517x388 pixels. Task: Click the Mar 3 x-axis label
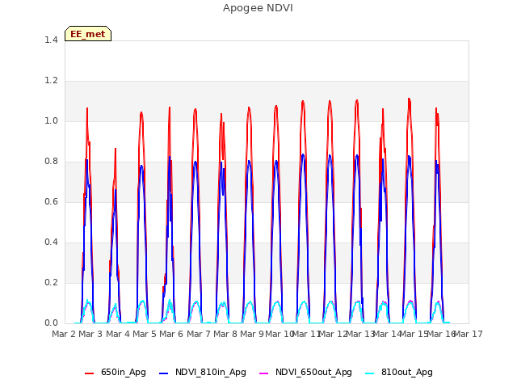(90, 334)
